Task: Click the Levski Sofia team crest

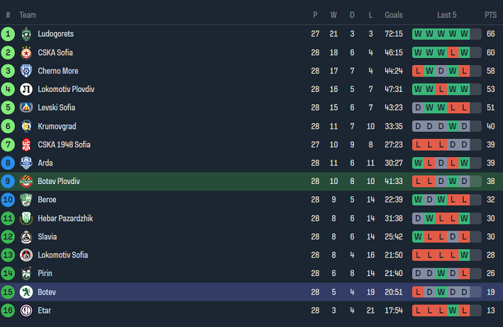Action: [x=26, y=107]
